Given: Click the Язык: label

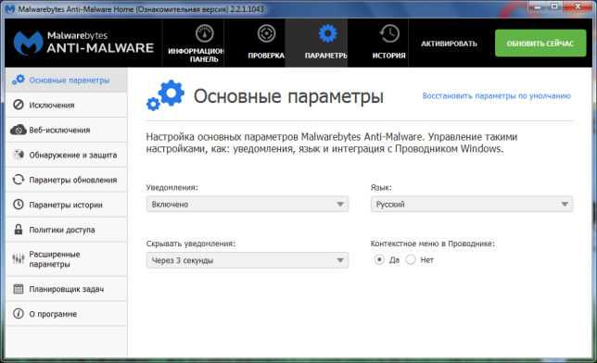Looking at the screenshot, I should pyautogui.click(x=381, y=187).
